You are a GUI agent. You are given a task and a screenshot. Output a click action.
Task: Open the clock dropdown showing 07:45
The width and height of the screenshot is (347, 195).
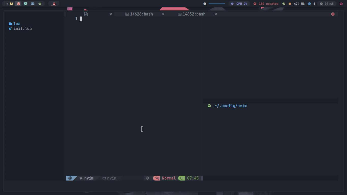pos(327,4)
